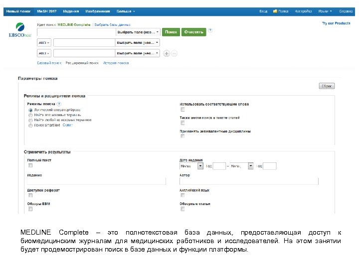The height and width of the screenshot is (269, 359).
Task: Expand the Языки menu
Action: pyautogui.click(x=325, y=11)
